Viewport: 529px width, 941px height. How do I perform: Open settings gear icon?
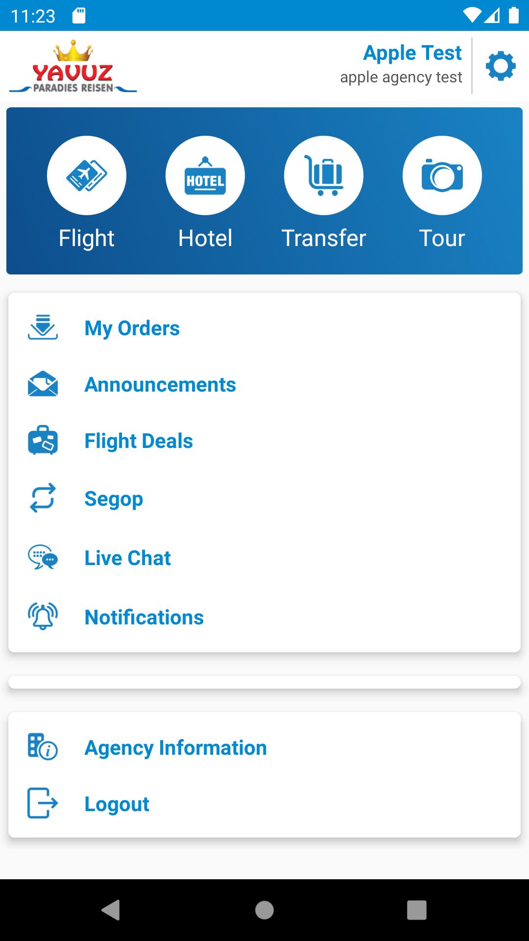coord(501,66)
